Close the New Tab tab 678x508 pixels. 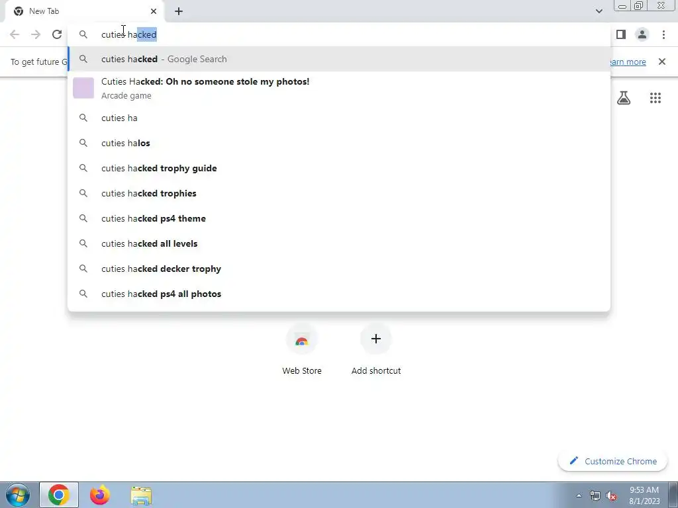tap(154, 11)
